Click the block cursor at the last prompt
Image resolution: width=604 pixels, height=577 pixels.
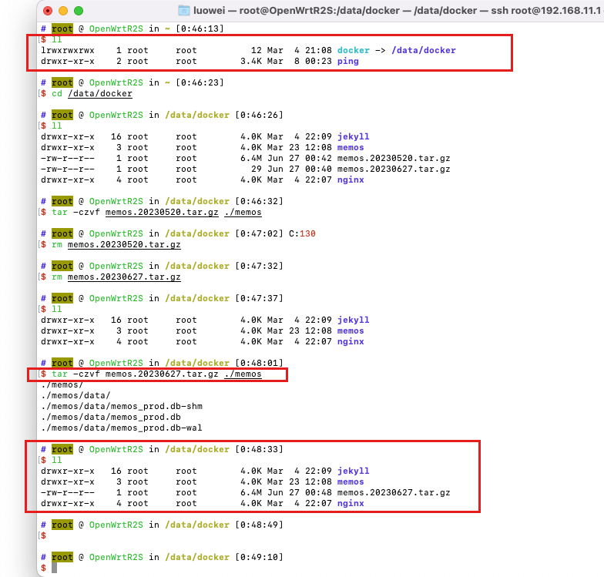pos(54,568)
